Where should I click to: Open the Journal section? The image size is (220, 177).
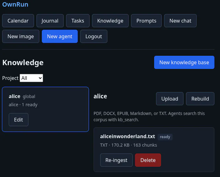point(50,21)
